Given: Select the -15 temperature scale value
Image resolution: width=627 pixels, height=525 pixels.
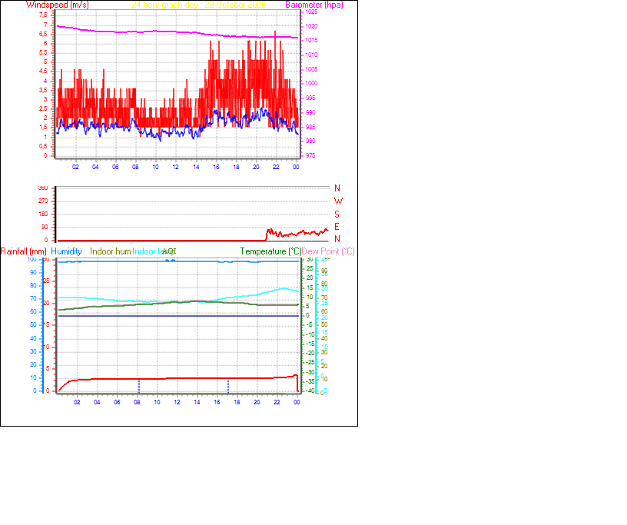Looking at the screenshot, I should point(310,344).
